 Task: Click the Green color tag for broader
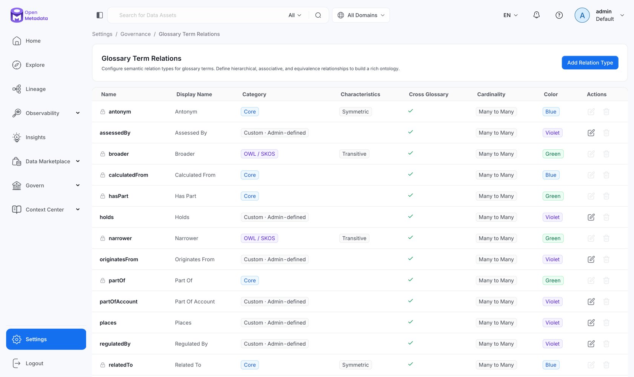tap(553, 154)
